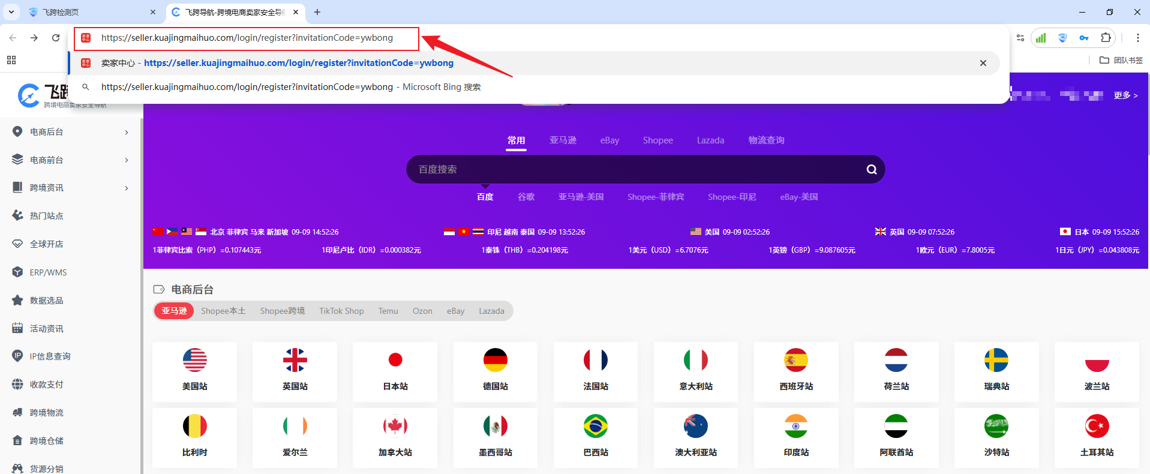Open the 全球开店 sidebar icon
Viewport: 1150px width, 474px height.
pos(17,244)
